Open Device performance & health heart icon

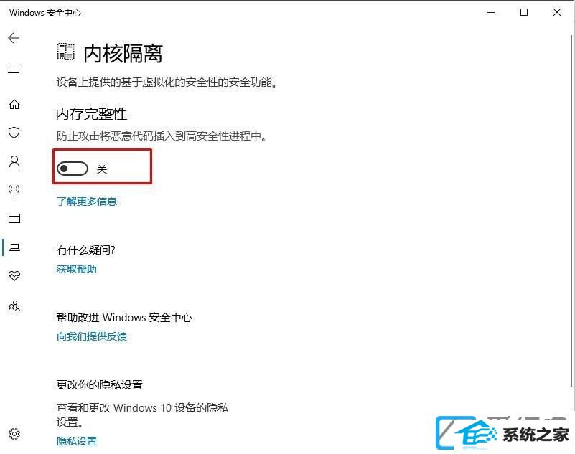pos(14,275)
